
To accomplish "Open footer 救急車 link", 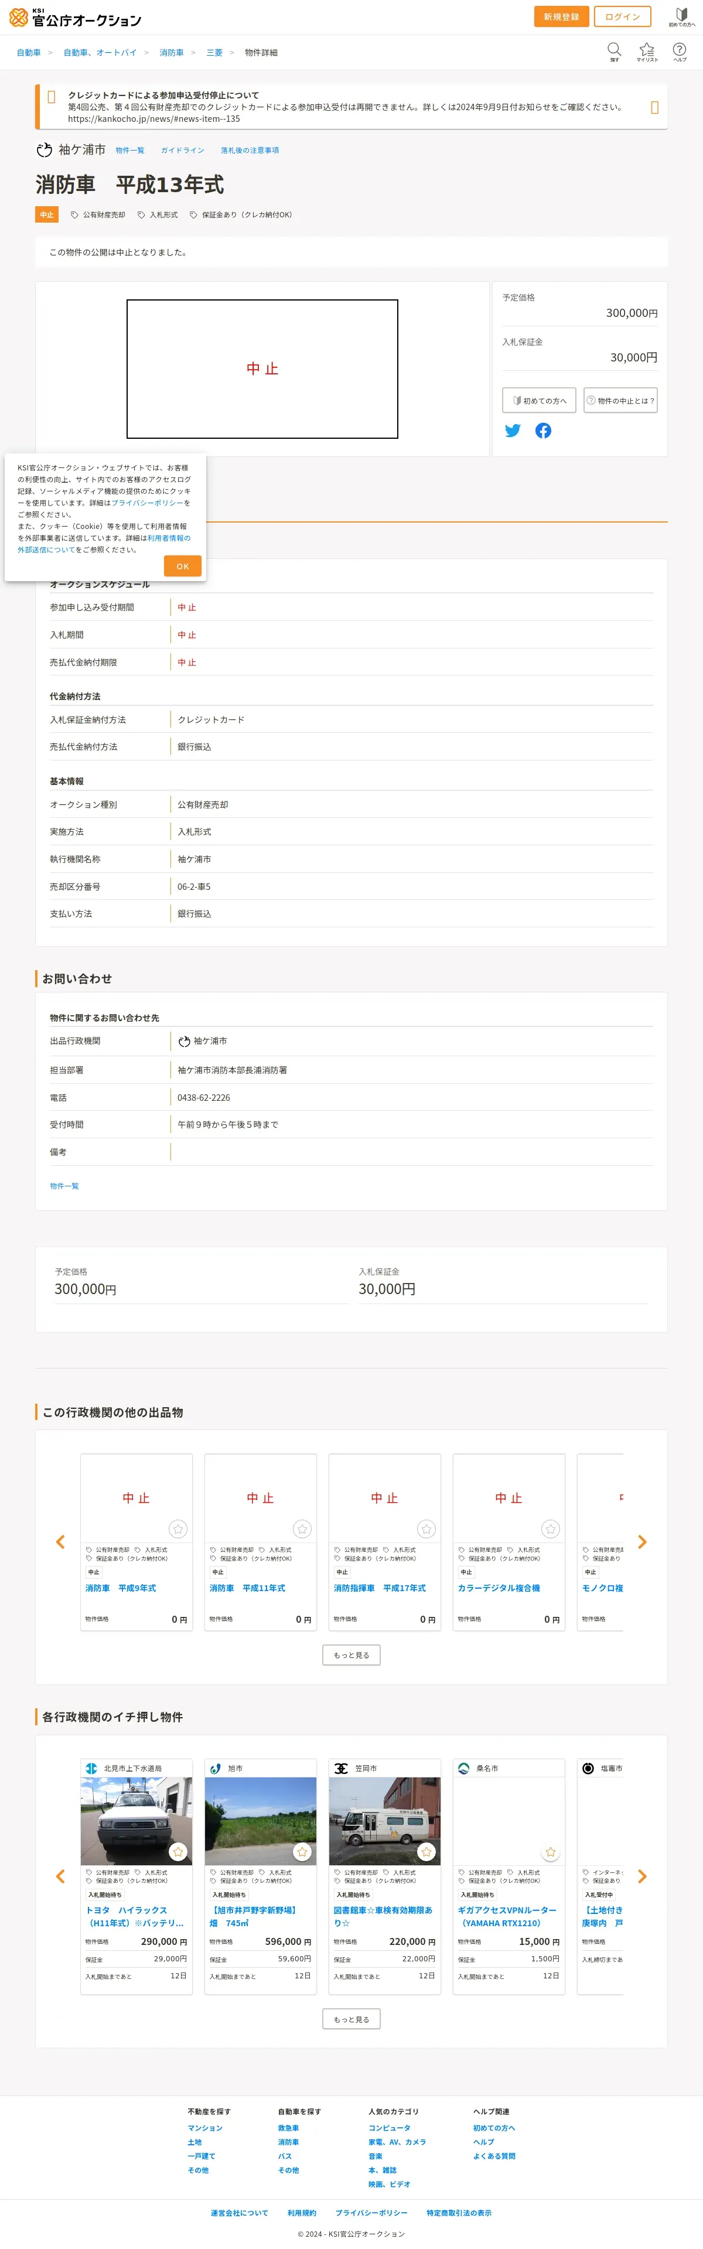I will (288, 2128).
